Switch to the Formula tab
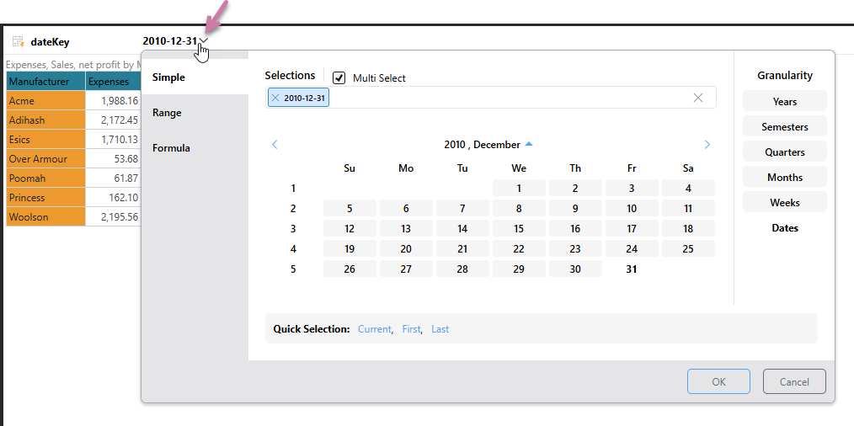This screenshot has height=426, width=854. tap(171, 148)
